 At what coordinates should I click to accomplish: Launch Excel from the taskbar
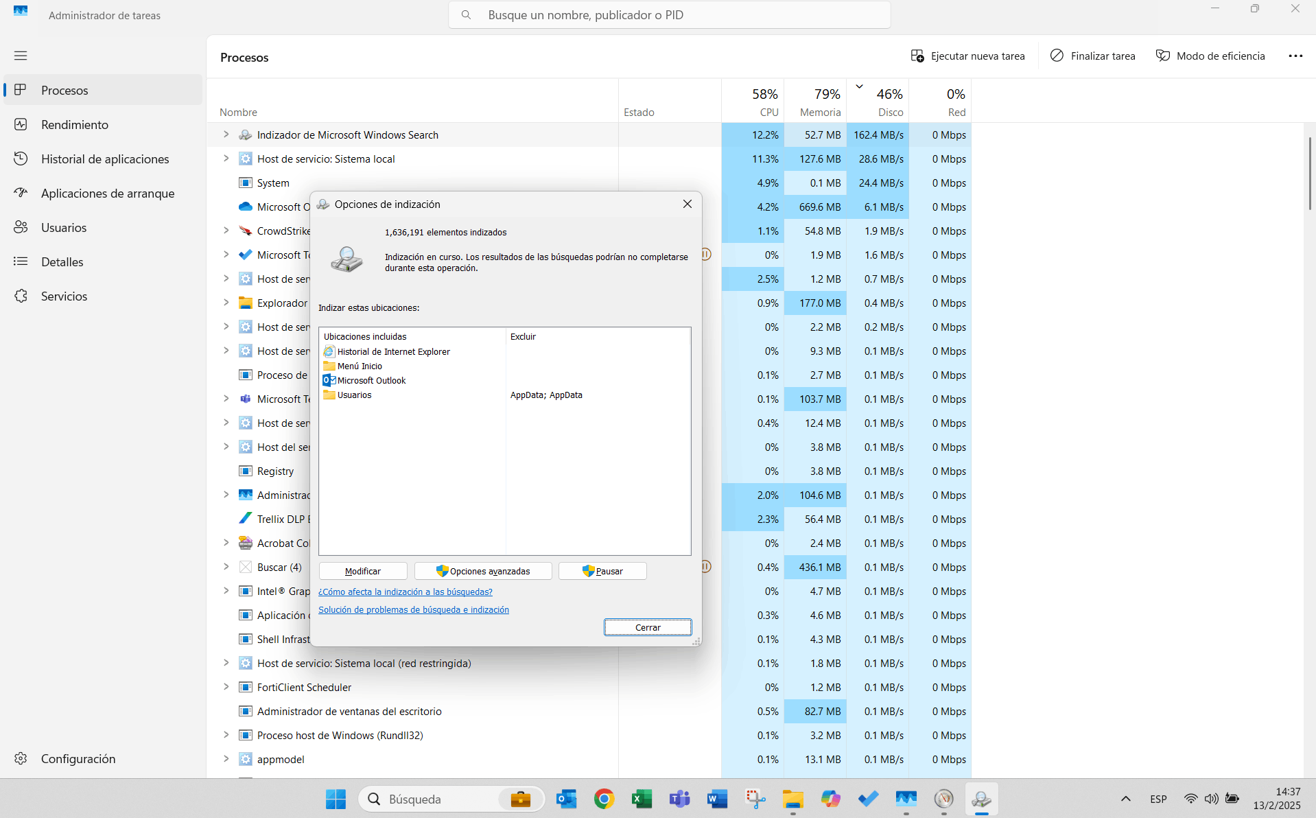(642, 799)
